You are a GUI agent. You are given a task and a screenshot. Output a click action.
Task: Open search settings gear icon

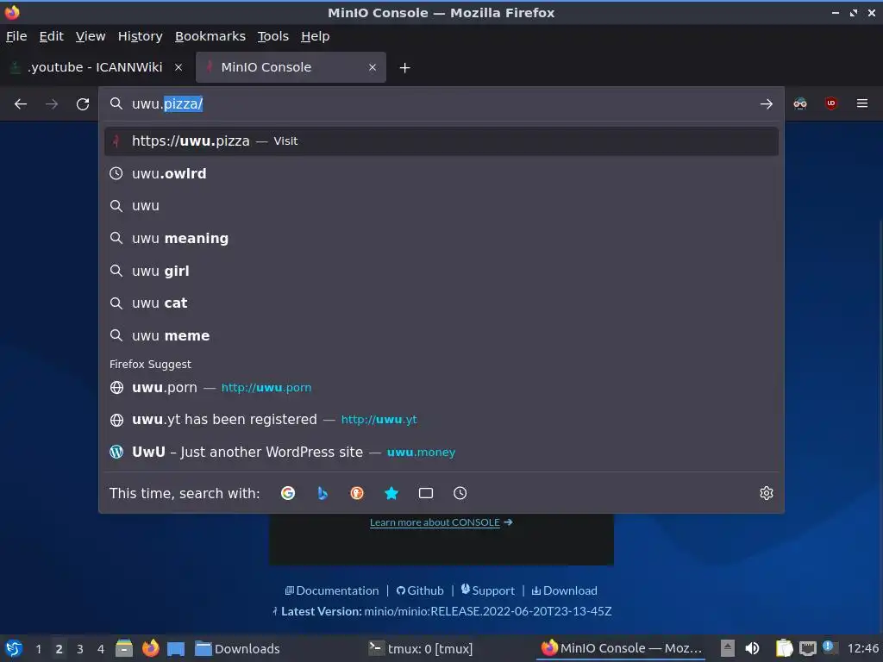pyautogui.click(x=767, y=494)
